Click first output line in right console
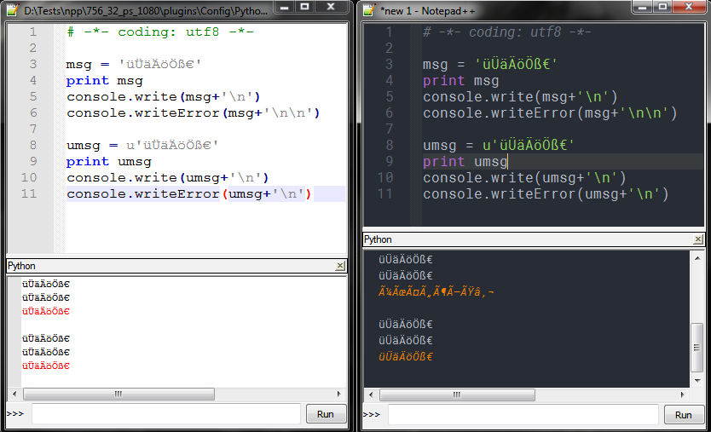Screen dimensions: 711x432 click(x=406, y=260)
